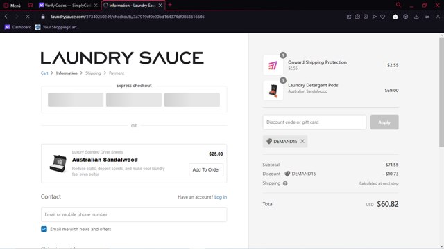The width and height of the screenshot is (444, 249).
Task: Click the Shipping breadcrumb step
Action: point(93,73)
